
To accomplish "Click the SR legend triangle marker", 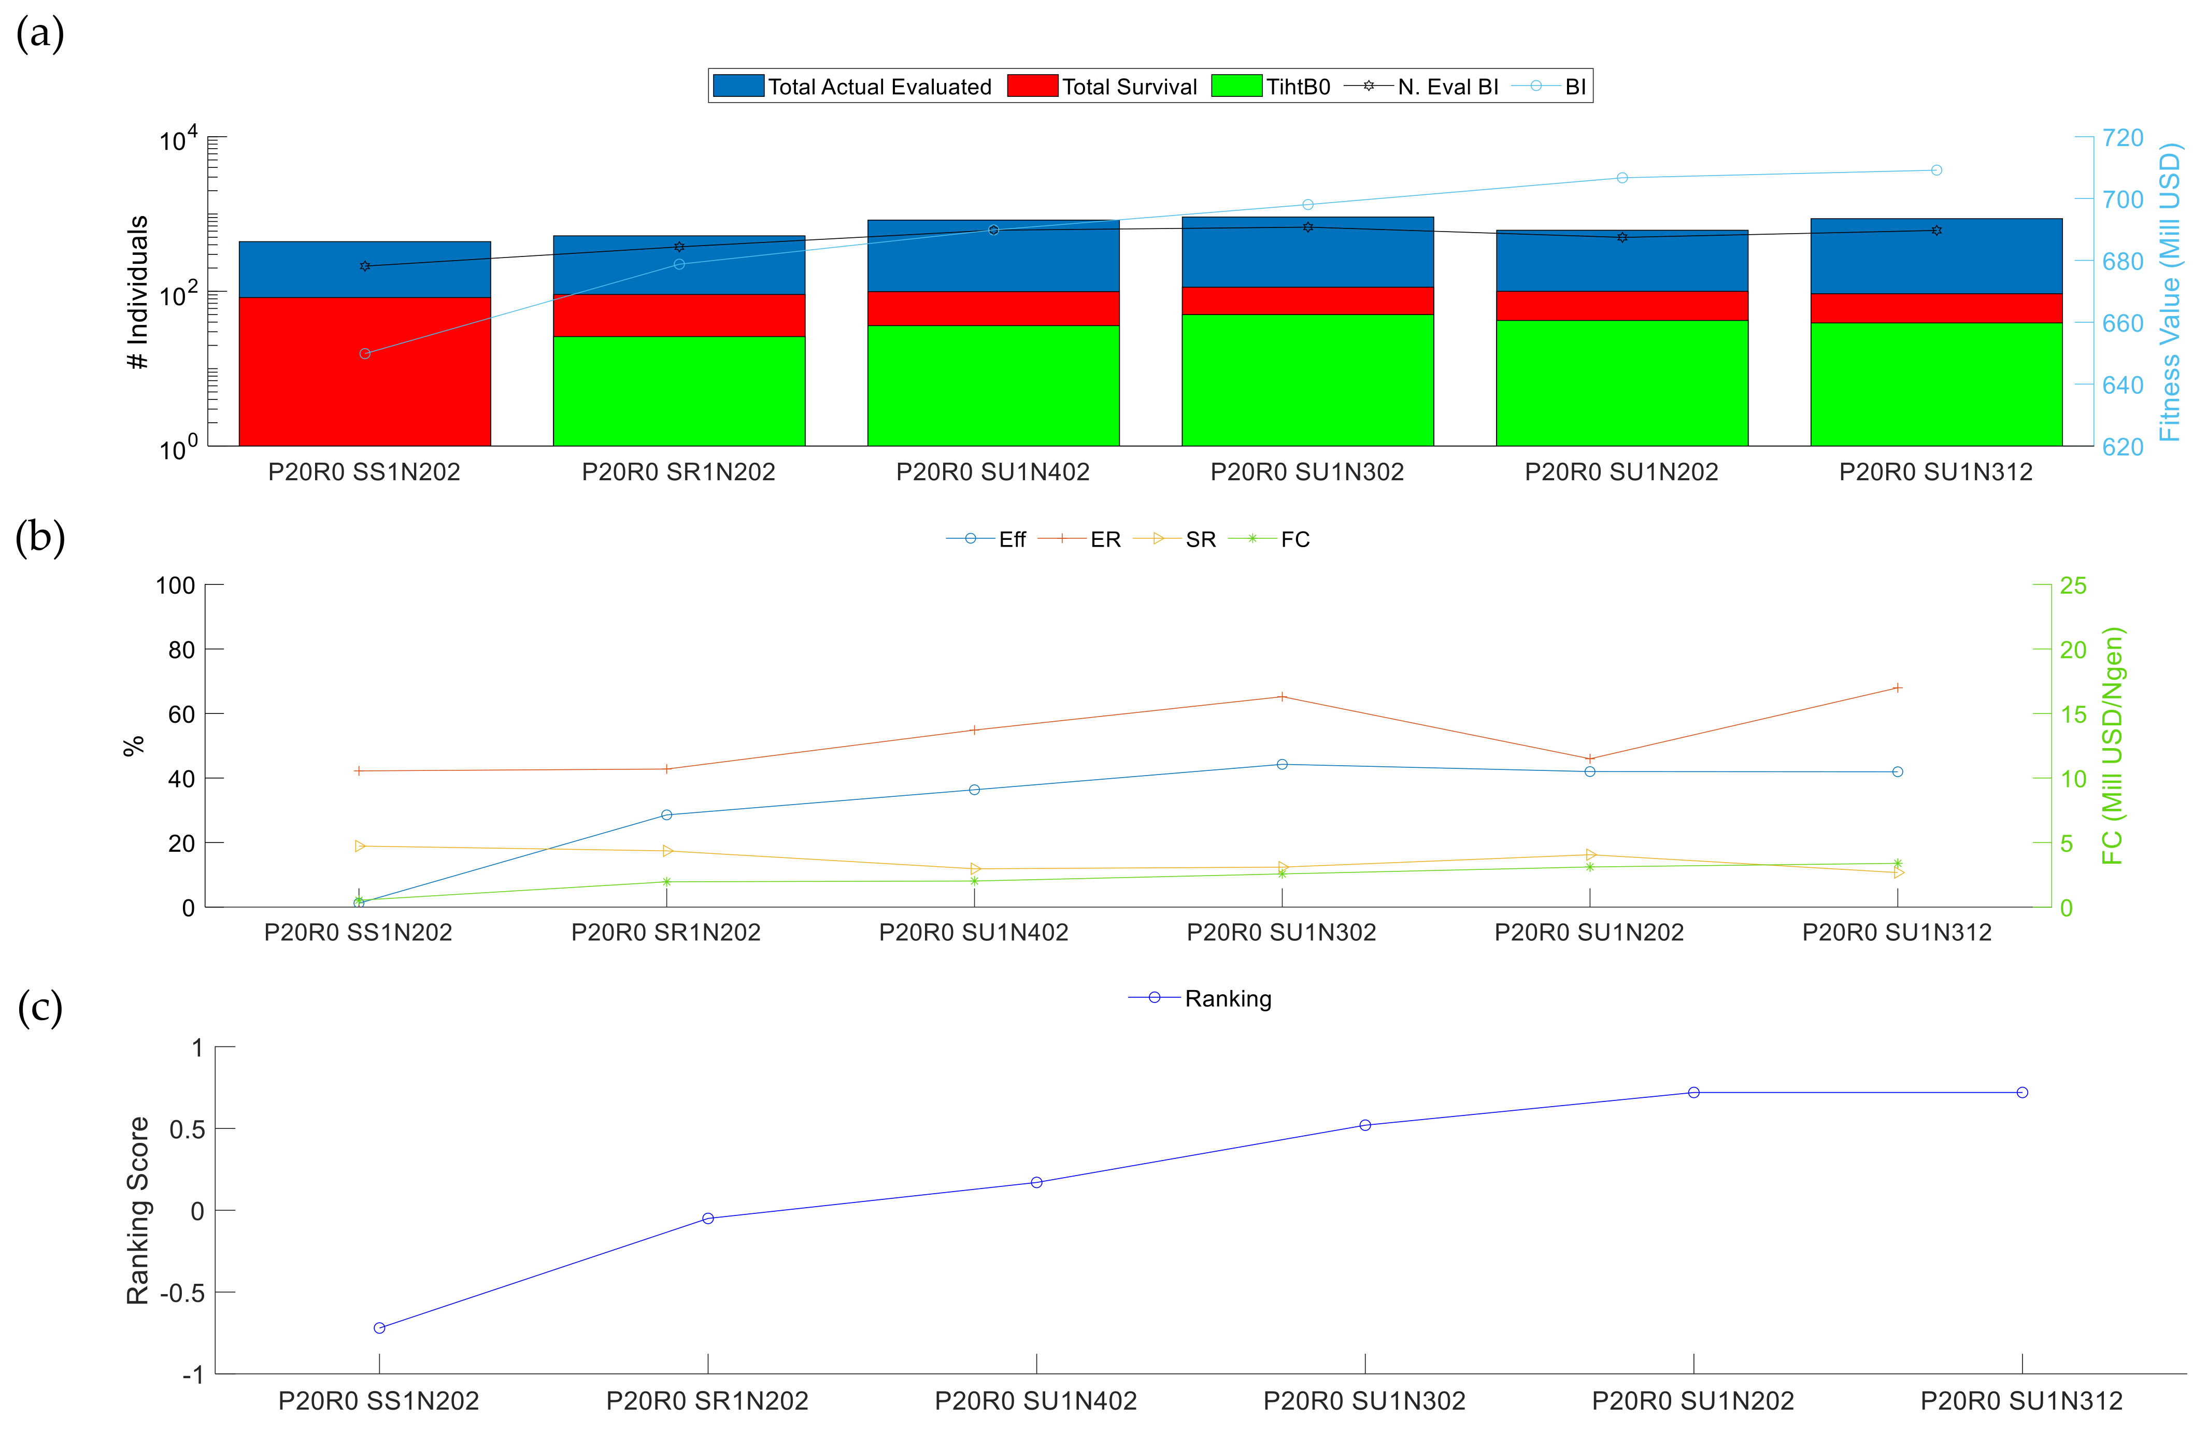I will point(1158,538).
